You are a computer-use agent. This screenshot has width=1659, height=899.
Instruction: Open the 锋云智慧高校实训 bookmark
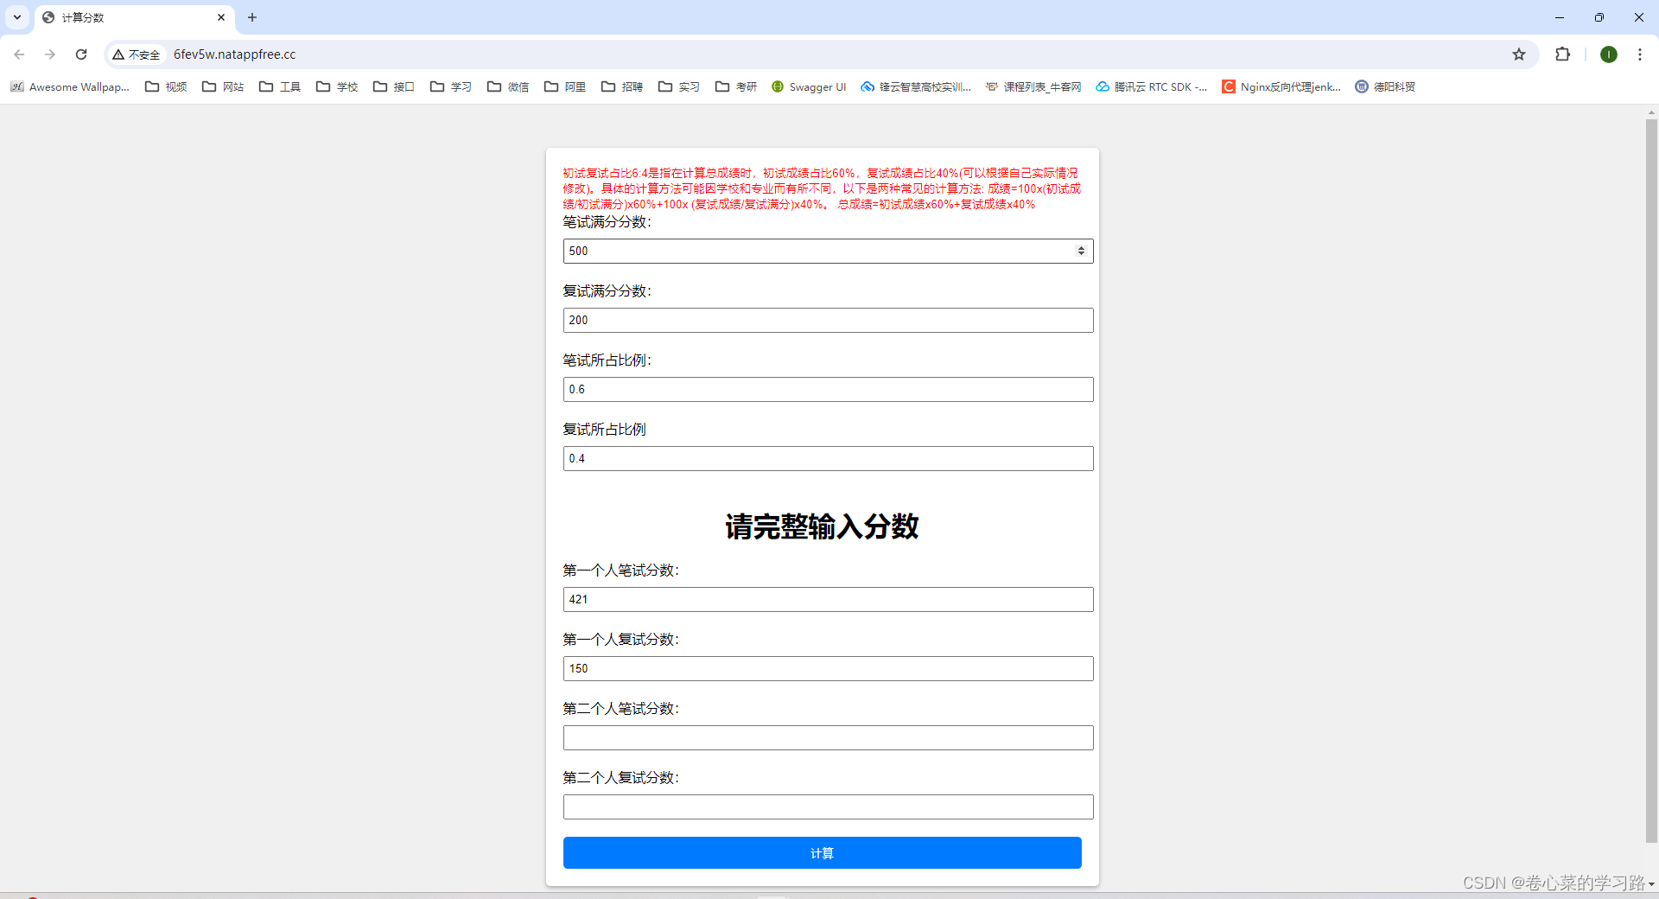[916, 86]
